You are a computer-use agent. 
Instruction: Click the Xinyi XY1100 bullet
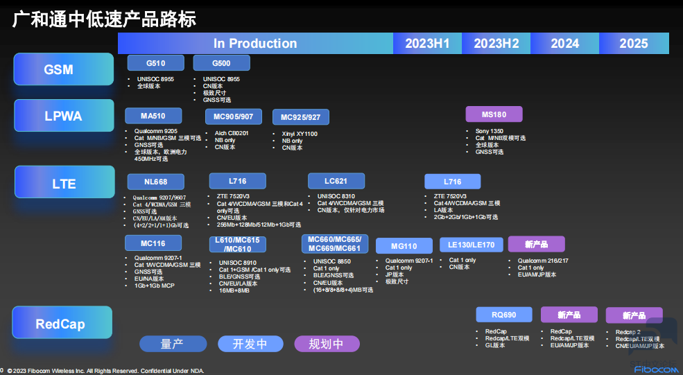coord(300,134)
